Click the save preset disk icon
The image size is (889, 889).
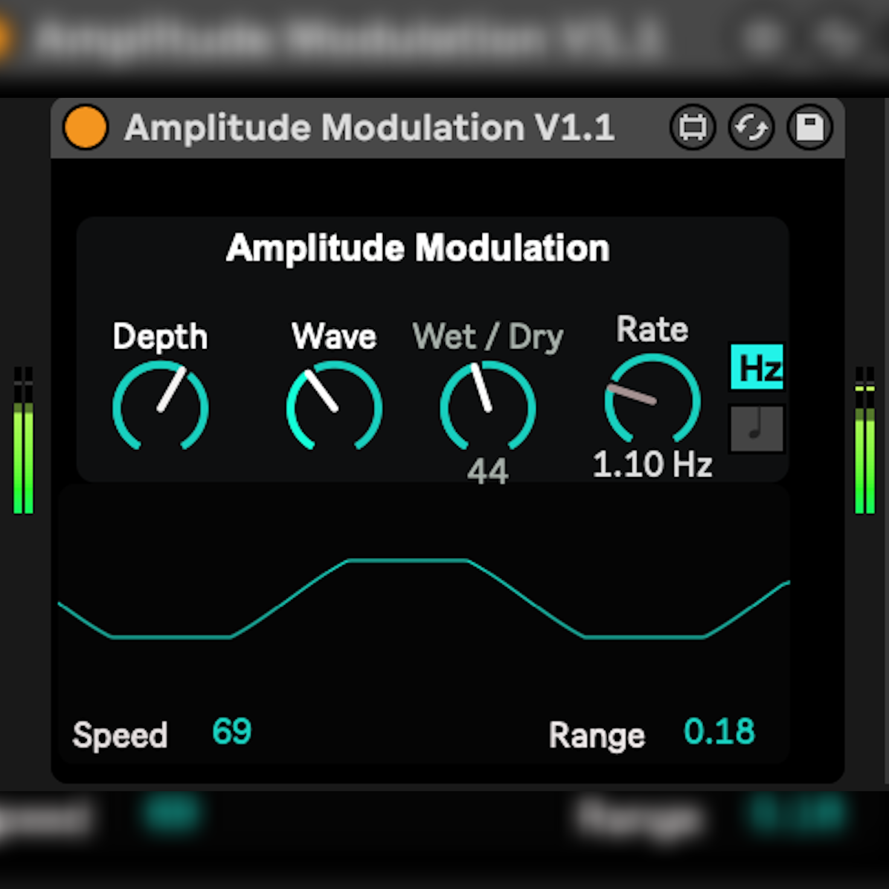tap(809, 127)
